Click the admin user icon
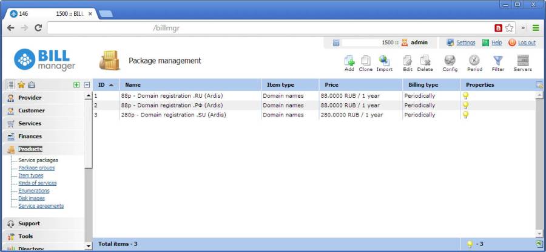The image size is (546, 252). point(404,43)
